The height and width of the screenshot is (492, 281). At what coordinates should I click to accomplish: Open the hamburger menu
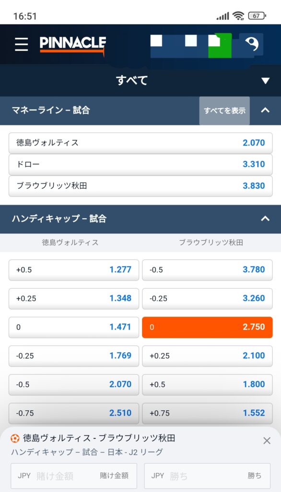click(21, 44)
